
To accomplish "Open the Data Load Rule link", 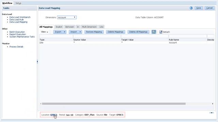I will [16, 20].
